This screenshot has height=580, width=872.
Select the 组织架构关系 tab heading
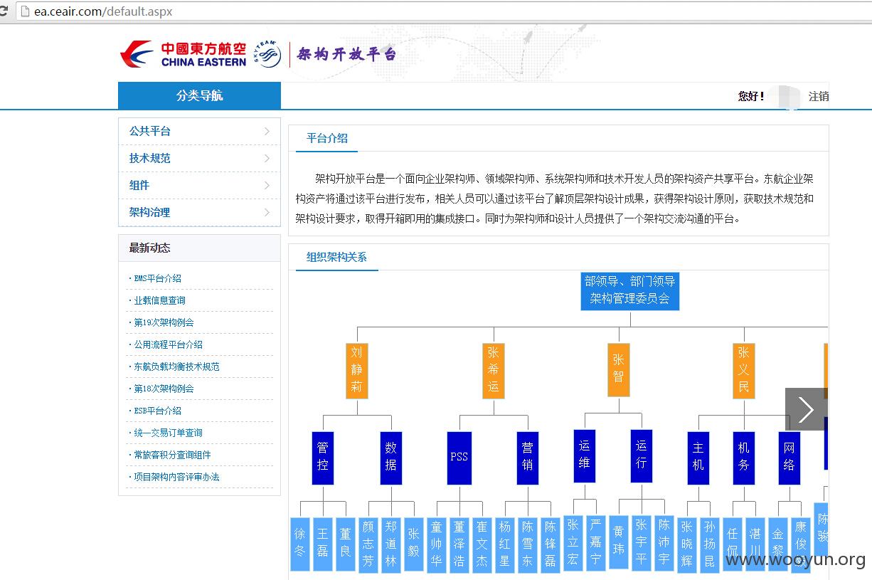pyautogui.click(x=336, y=257)
